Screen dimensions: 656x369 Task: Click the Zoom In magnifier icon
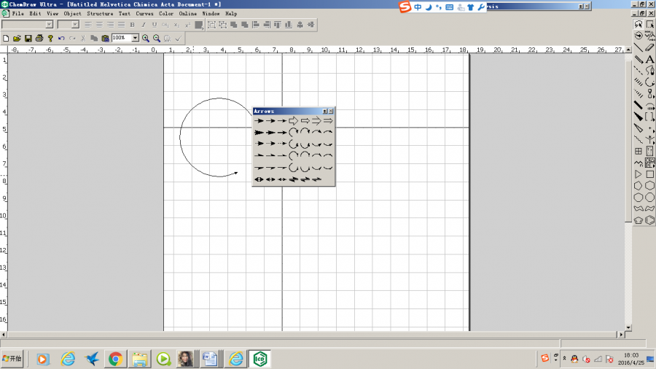[x=146, y=38]
